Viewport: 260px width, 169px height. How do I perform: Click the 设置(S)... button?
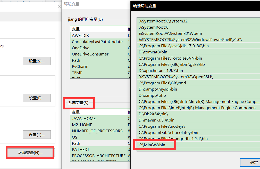click(x=37, y=61)
